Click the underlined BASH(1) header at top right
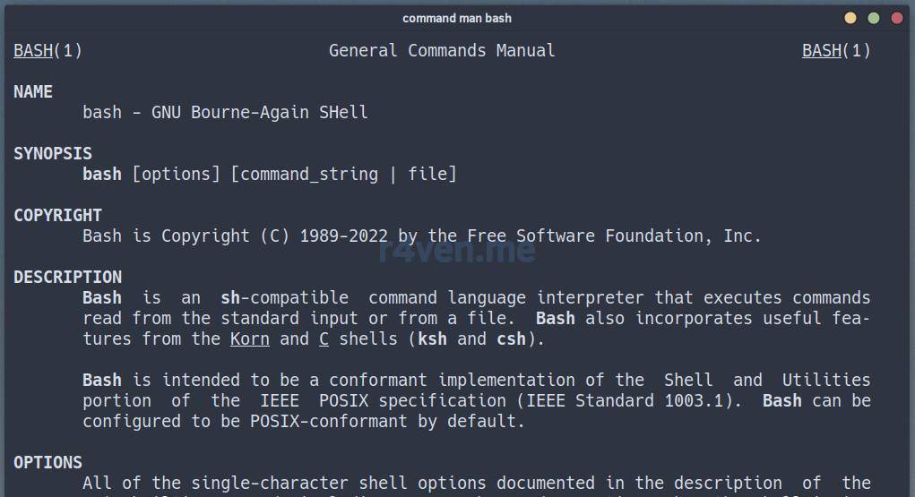This screenshot has width=915, height=497. [x=836, y=51]
